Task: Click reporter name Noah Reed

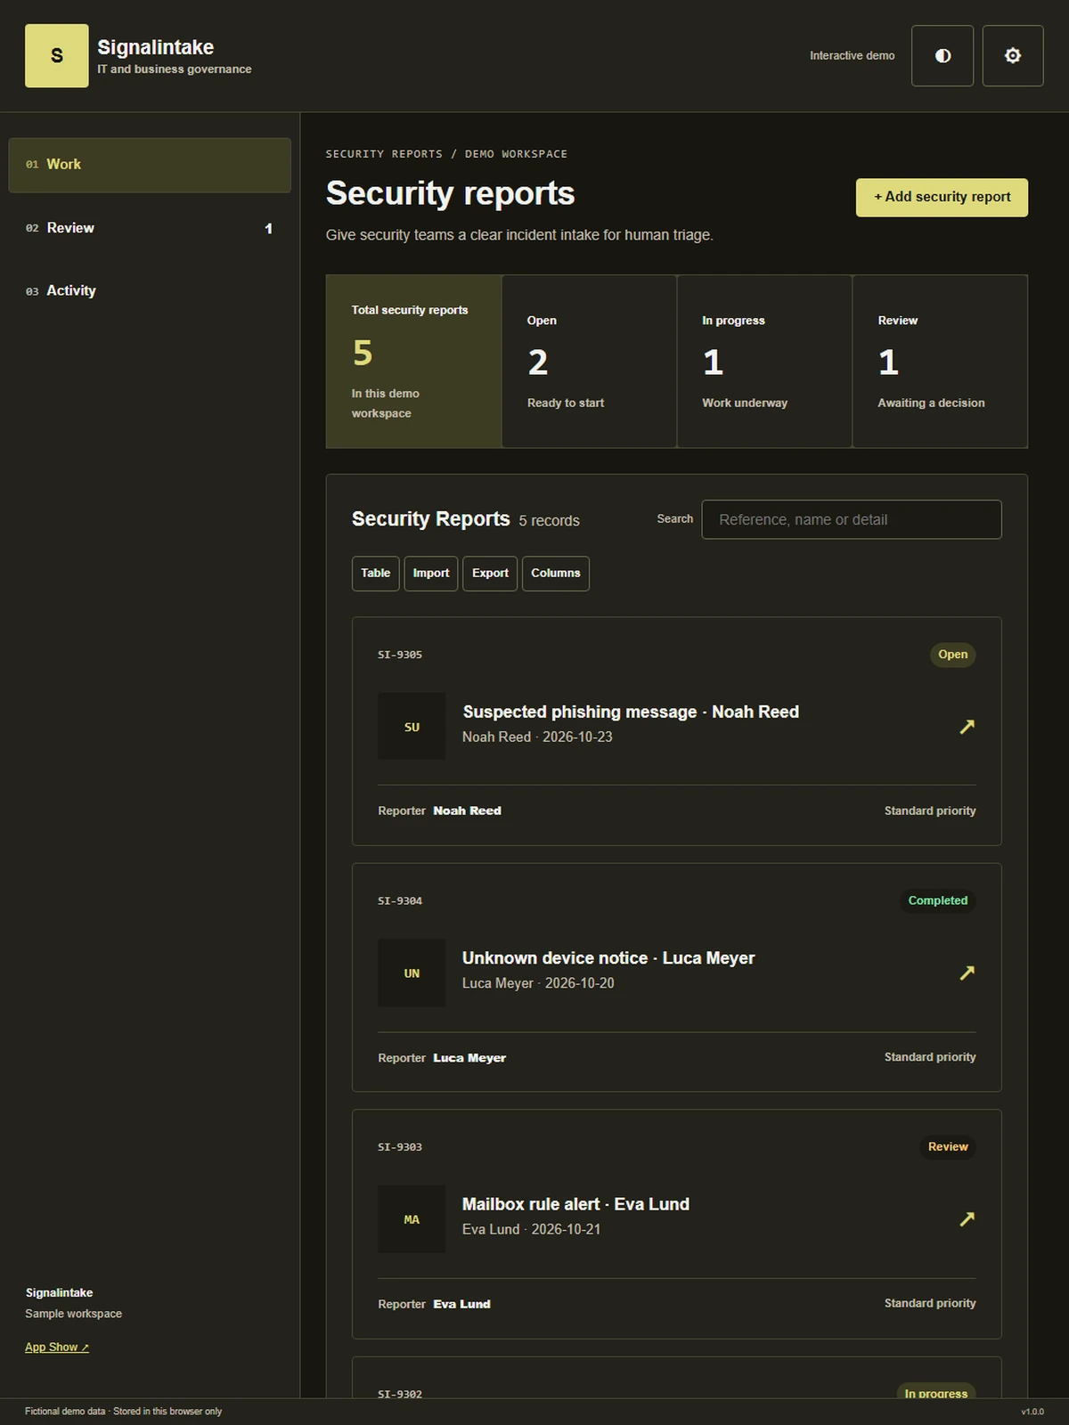Action: tap(467, 810)
